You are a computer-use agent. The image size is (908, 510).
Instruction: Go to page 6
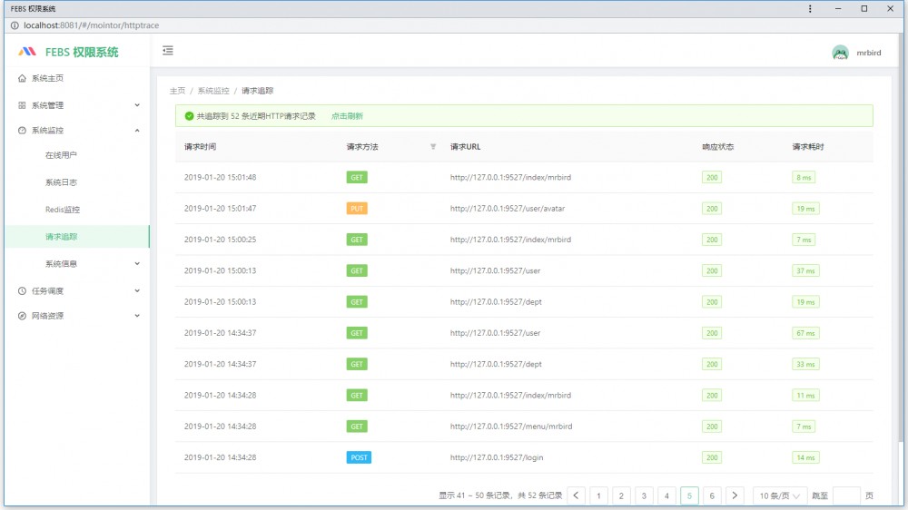712,495
